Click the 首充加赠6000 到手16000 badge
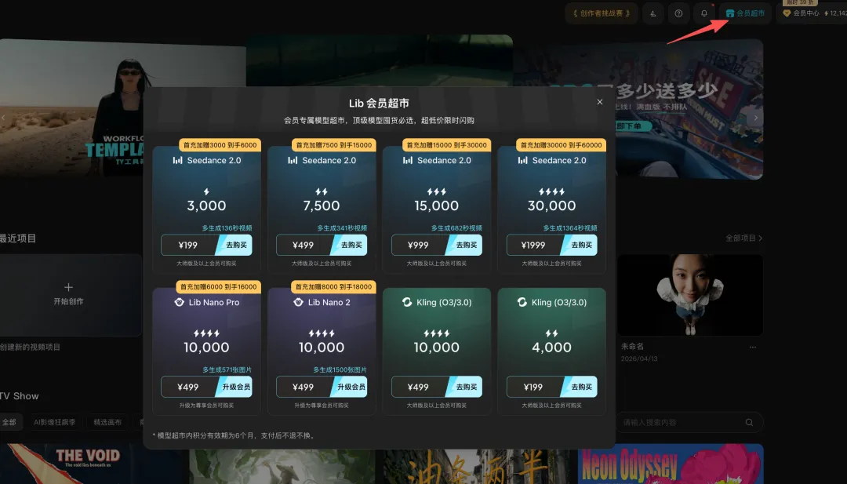This screenshot has height=484, width=847. pos(218,287)
